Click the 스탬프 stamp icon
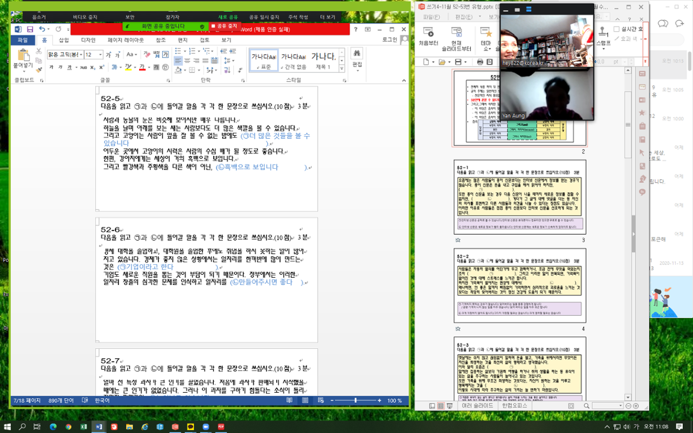The width and height of the screenshot is (693, 433). pyautogui.click(x=604, y=36)
